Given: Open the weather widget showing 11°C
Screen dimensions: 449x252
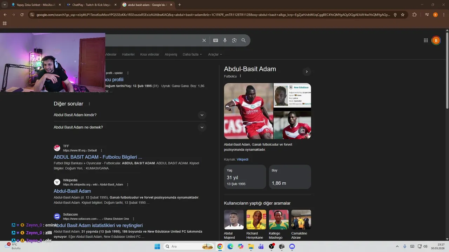Looking at the screenshot, I should (x=13, y=246).
